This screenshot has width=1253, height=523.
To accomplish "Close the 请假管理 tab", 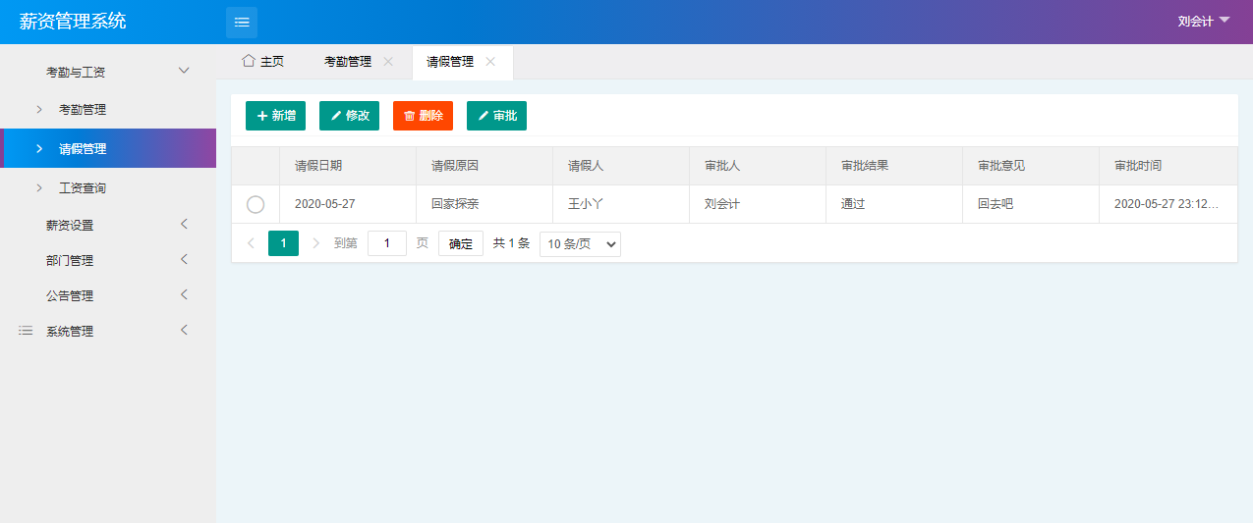I will [490, 61].
